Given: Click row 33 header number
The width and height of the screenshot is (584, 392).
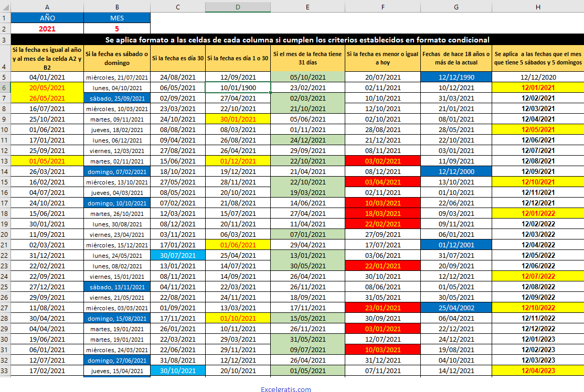Looking at the screenshot, I should (x=6, y=371).
